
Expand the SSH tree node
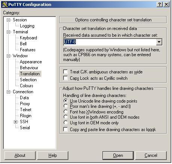tap(15, 122)
